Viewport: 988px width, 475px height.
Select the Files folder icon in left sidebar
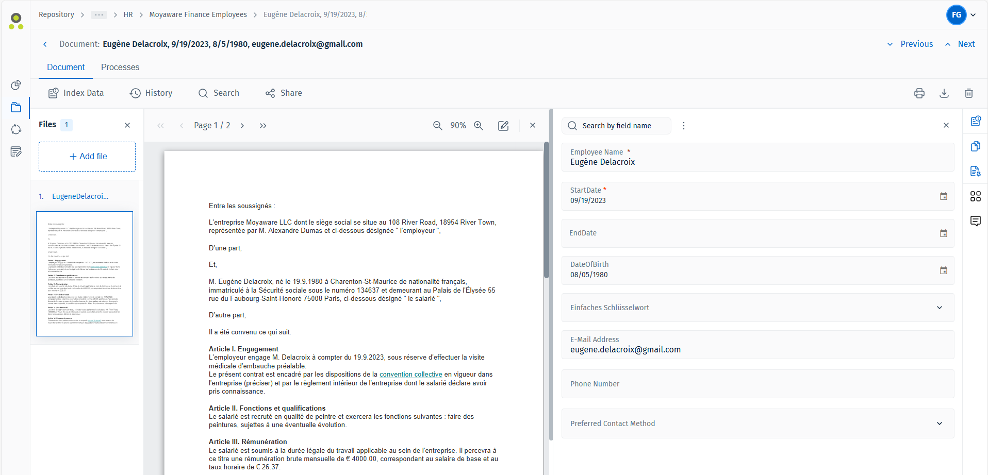(16, 108)
